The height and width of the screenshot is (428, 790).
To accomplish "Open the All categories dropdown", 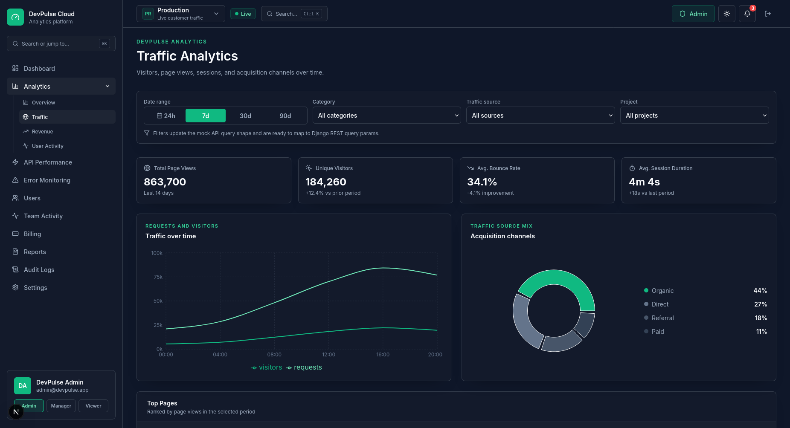I will click(x=386, y=116).
